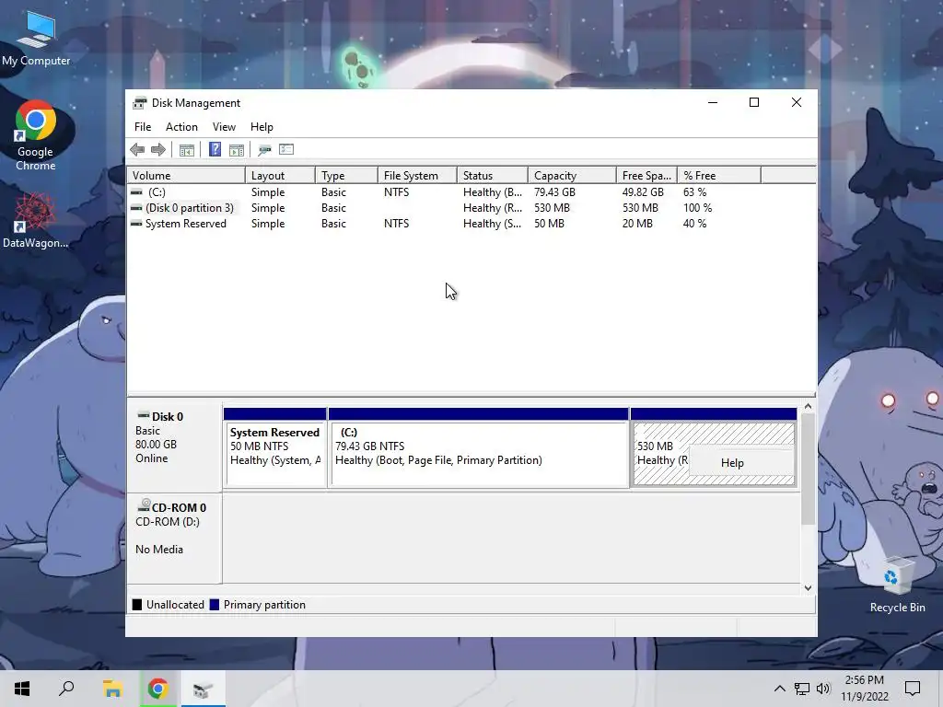This screenshot has width=943, height=707.
Task: Click the Settings checklist toolbar icon
Action: point(286,150)
